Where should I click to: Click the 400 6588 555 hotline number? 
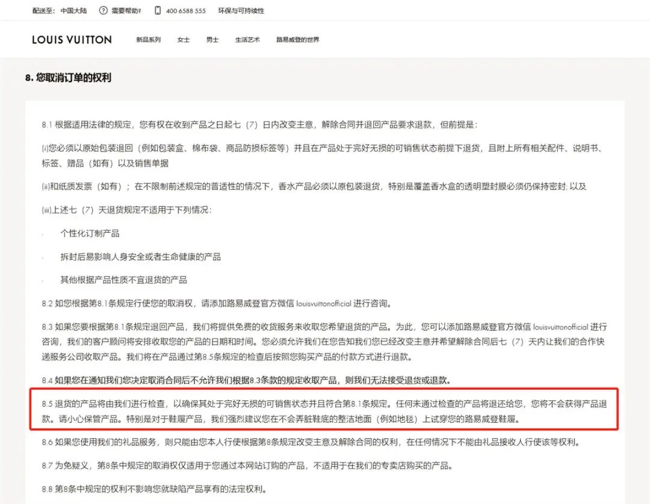(x=187, y=10)
